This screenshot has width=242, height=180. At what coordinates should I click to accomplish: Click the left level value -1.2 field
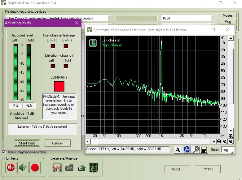[x=15, y=105]
